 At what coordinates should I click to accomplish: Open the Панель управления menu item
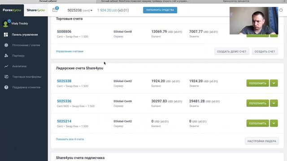[25, 35]
